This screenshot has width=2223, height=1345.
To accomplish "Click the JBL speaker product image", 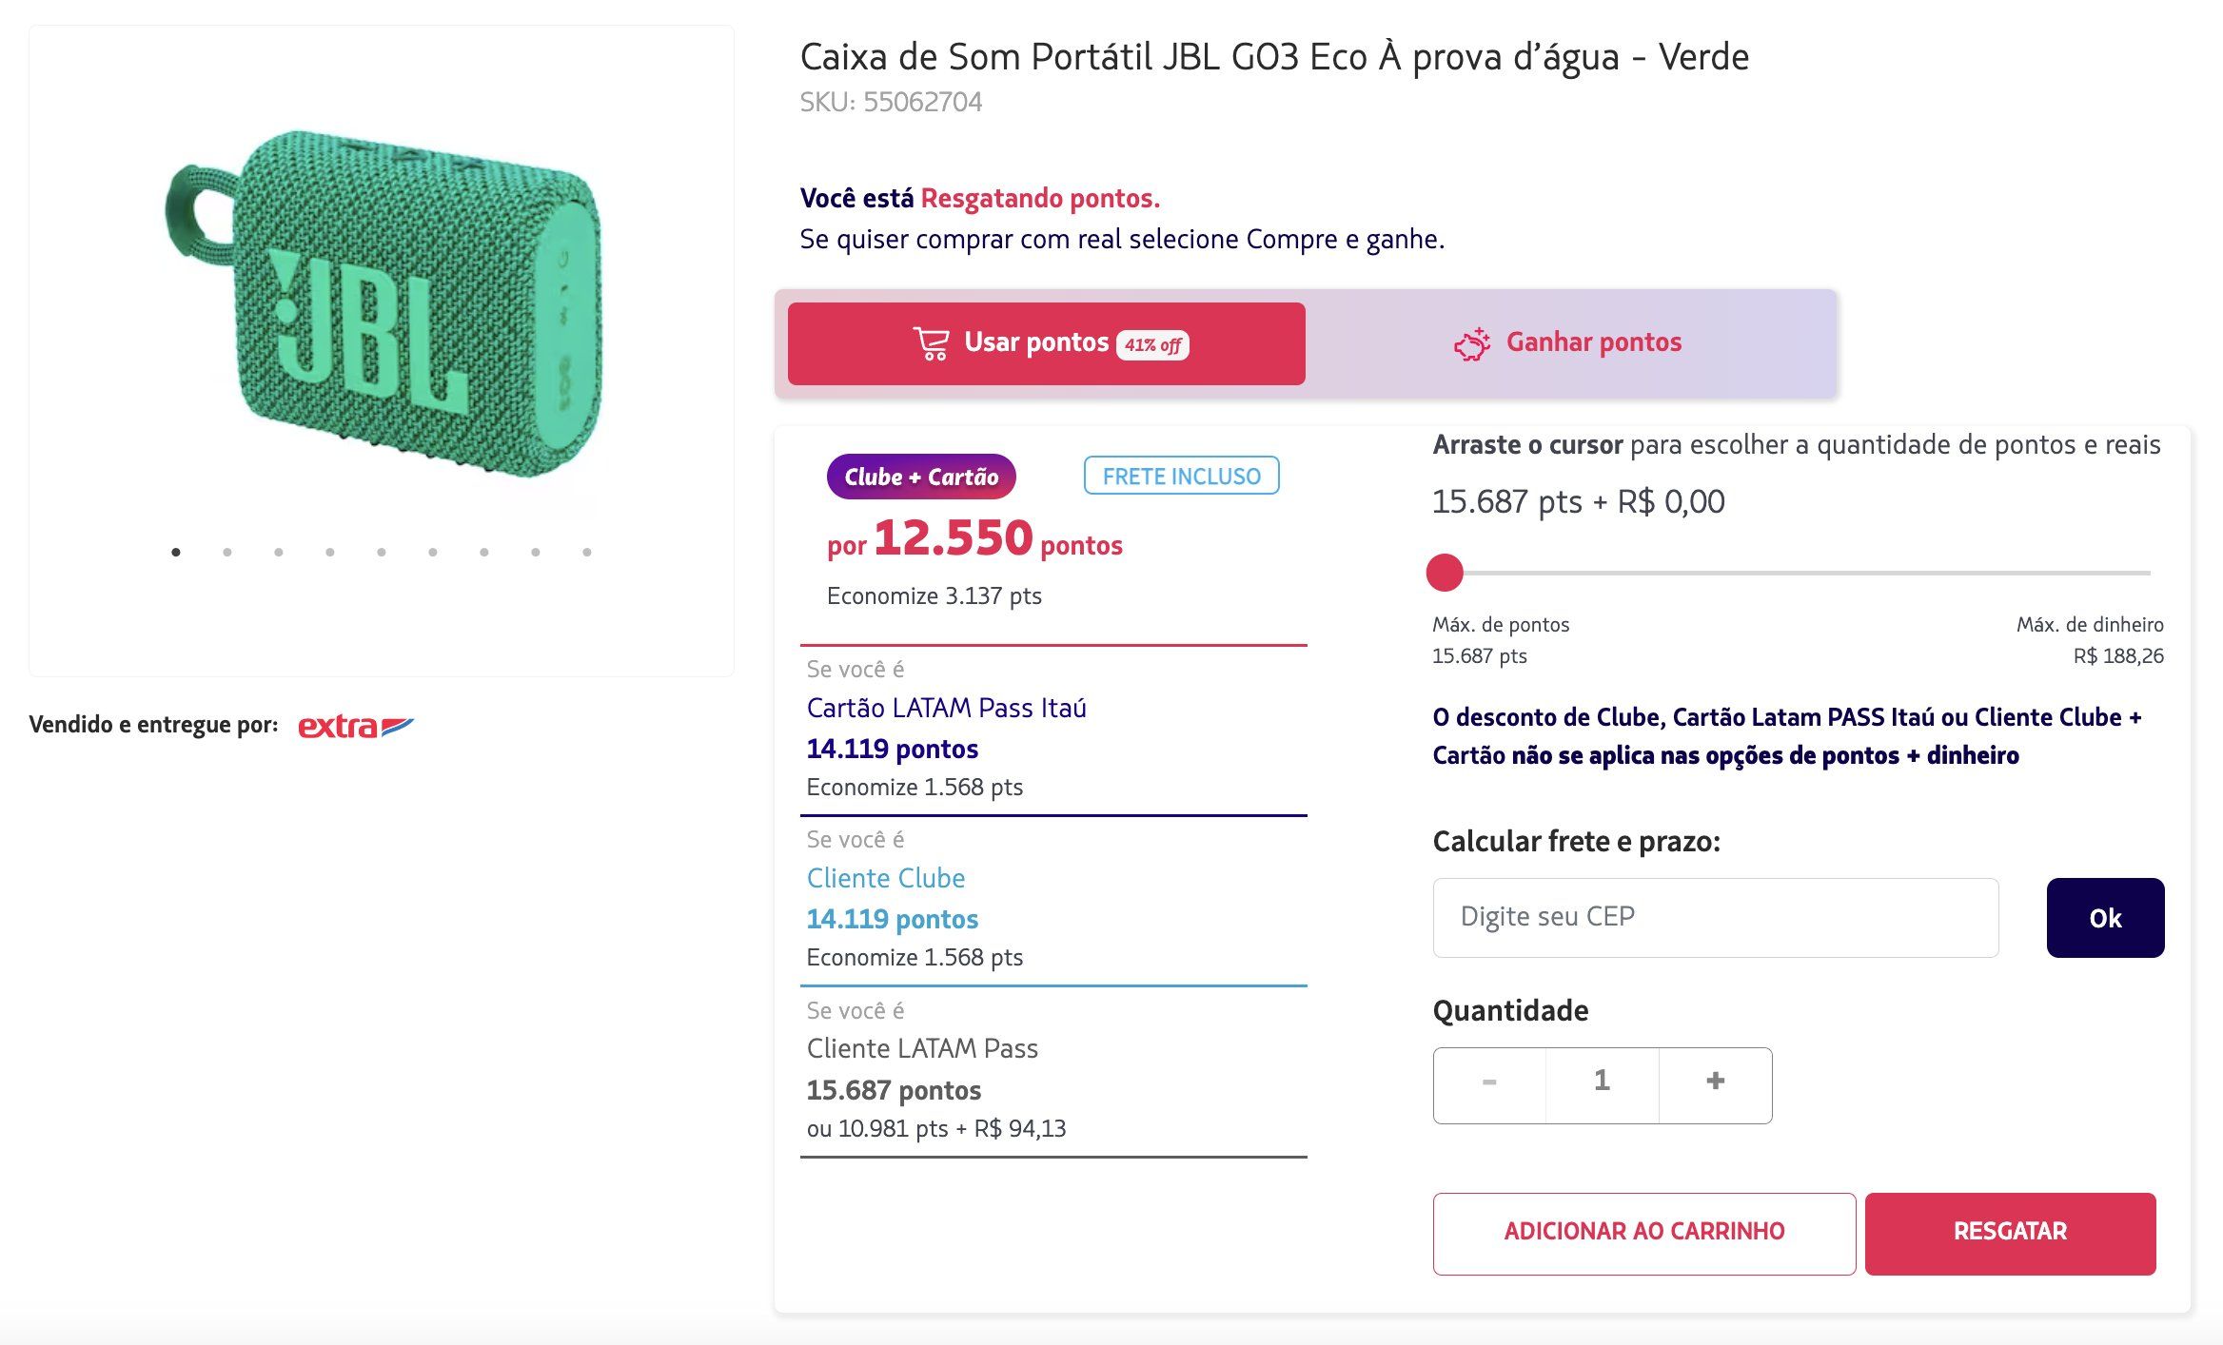I will click(384, 302).
